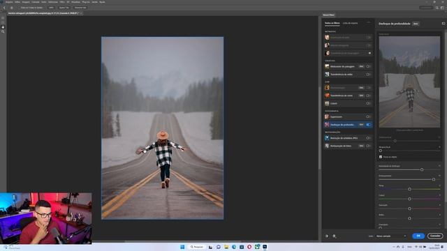447x251 pixels.
Task: Select the Hand tool in Neural Filters
Action: [3, 27]
